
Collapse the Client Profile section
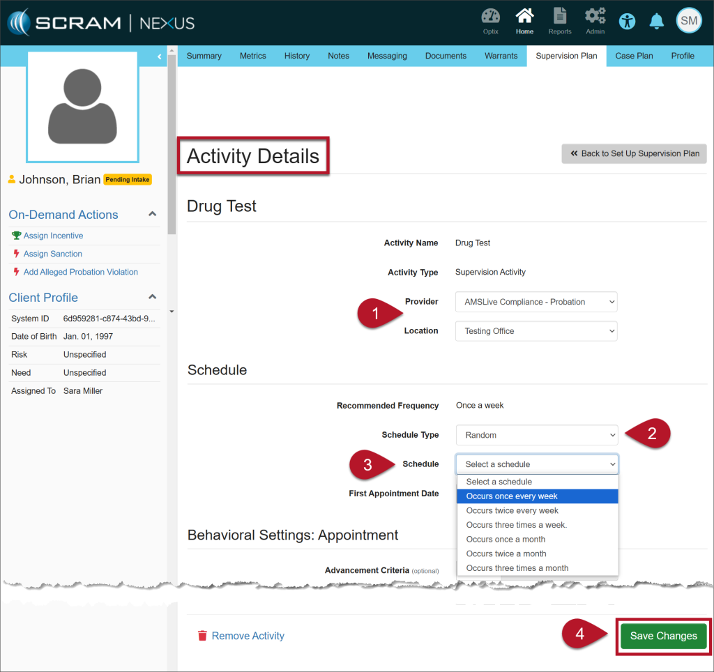click(x=153, y=297)
